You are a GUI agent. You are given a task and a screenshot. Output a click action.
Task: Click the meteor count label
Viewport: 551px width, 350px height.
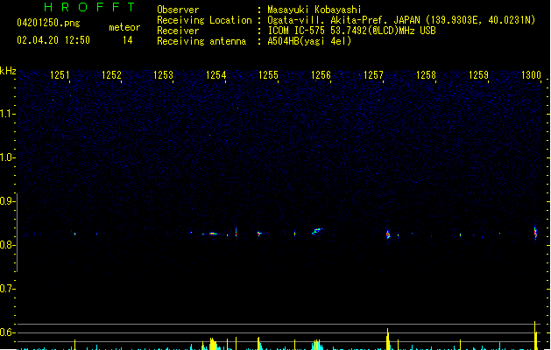(124, 27)
